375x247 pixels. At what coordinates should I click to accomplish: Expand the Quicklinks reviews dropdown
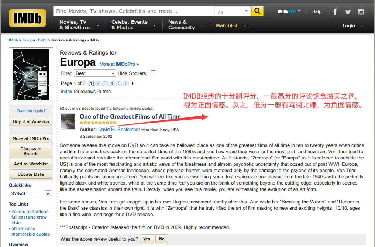(30, 193)
